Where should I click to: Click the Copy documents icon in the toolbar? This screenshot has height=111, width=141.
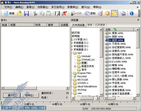coord(42,14)
